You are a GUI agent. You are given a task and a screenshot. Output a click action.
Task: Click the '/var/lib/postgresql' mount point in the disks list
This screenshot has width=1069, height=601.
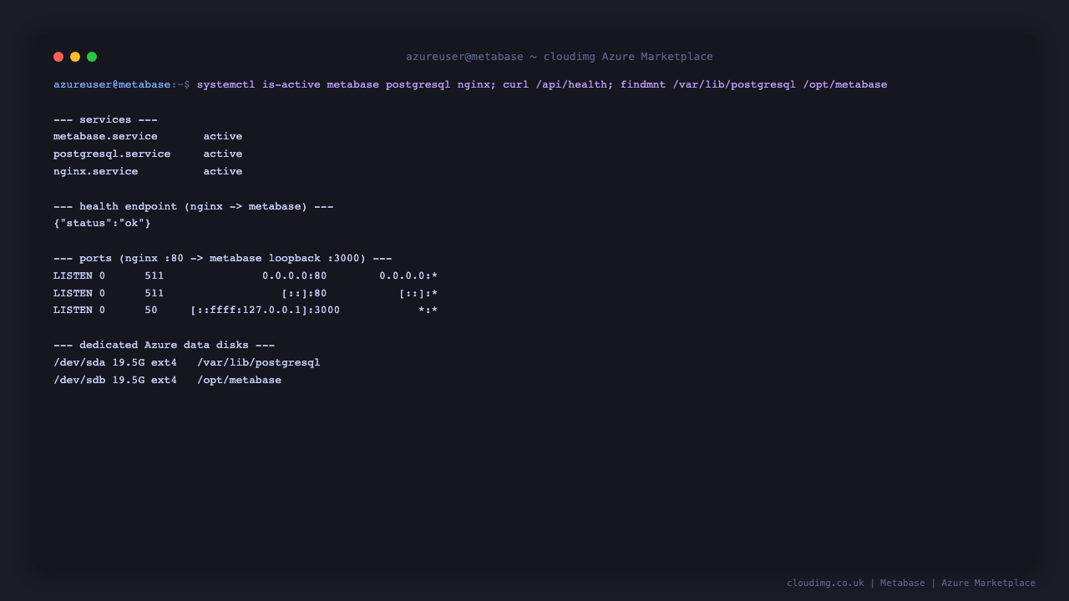pyautogui.click(x=259, y=362)
